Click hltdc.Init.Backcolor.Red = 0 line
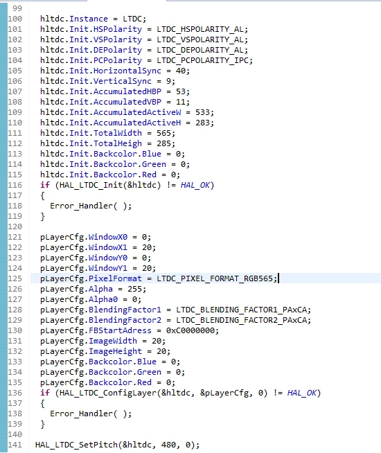This screenshot has height=453, width=381. point(110,175)
